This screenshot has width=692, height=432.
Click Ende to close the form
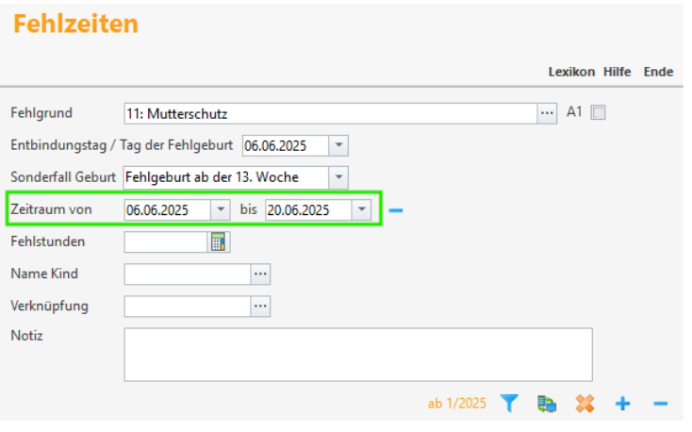[658, 72]
